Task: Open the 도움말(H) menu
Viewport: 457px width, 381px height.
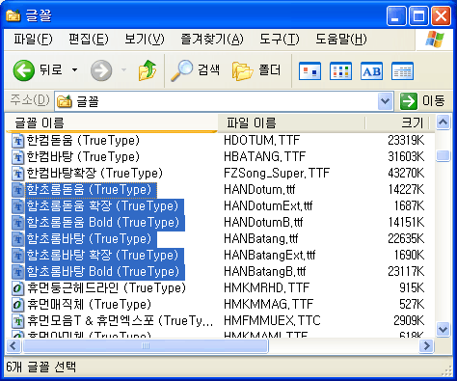Action: click(x=341, y=40)
